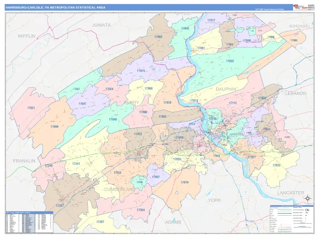The height and width of the screenshot is (239, 319).
Task: Select ZIP code 17062 label
Action: 159,37
